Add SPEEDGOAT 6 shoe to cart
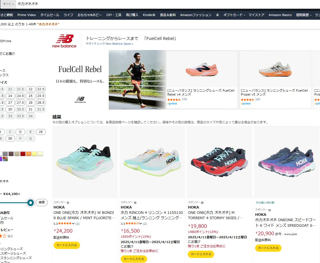320x263 pixels. (x=268, y=248)
